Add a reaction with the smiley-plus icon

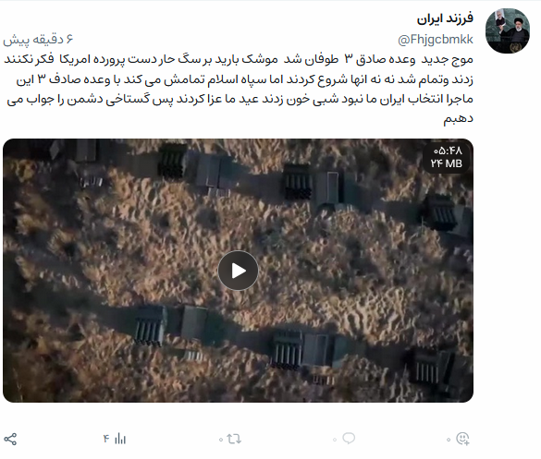tap(462, 439)
